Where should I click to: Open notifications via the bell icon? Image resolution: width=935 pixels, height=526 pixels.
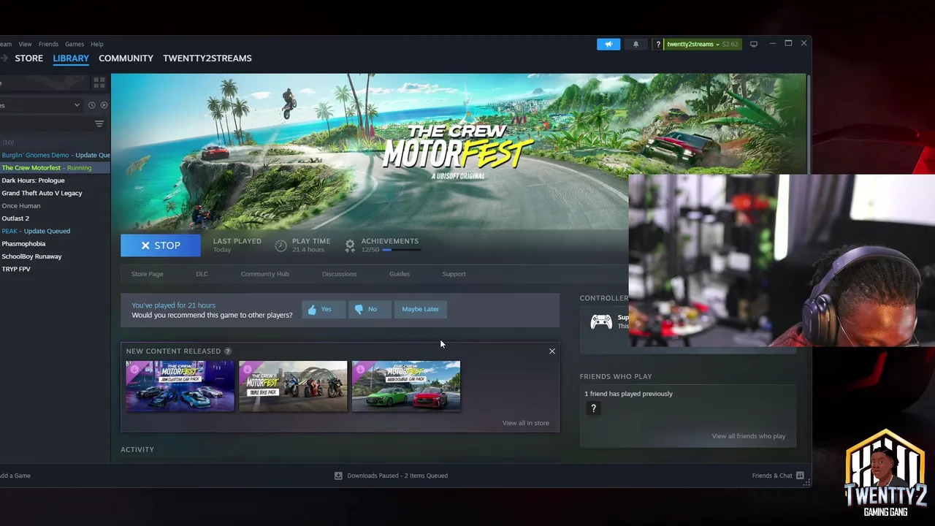[636, 44]
